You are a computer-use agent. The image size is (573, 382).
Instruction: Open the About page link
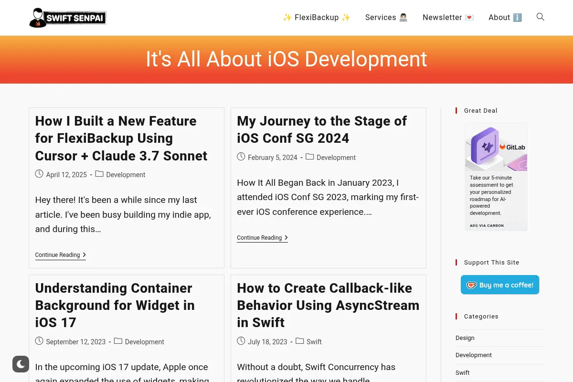point(505,18)
